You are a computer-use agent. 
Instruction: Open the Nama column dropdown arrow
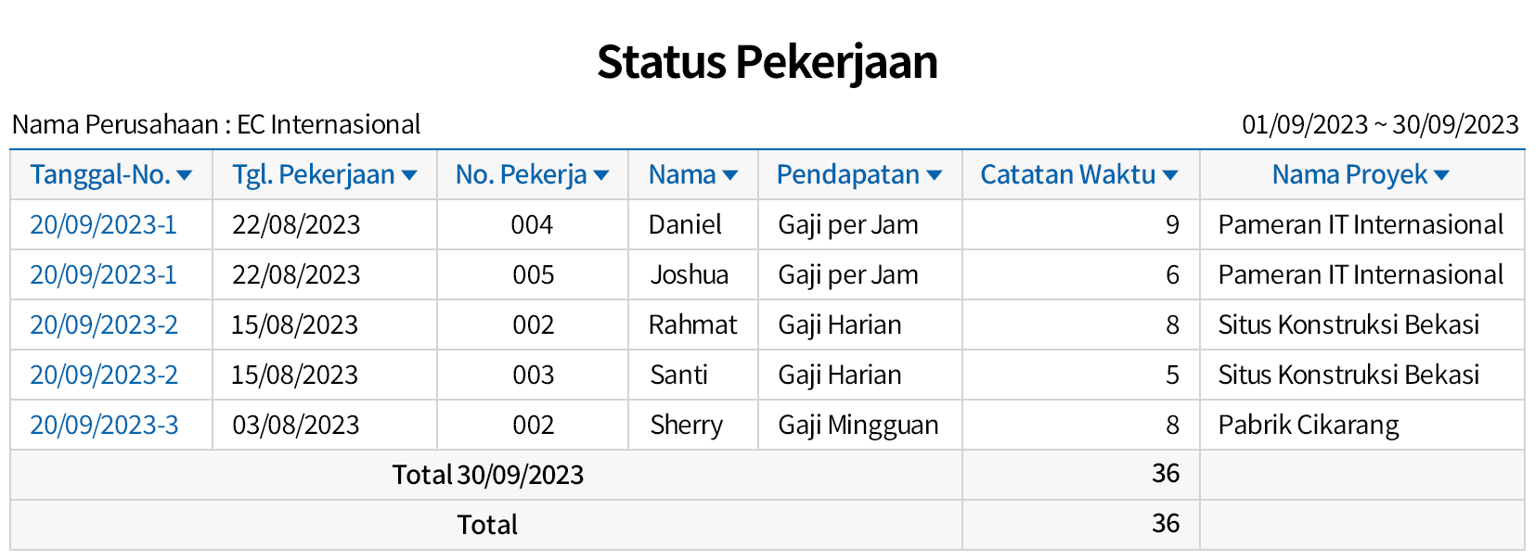click(x=730, y=175)
